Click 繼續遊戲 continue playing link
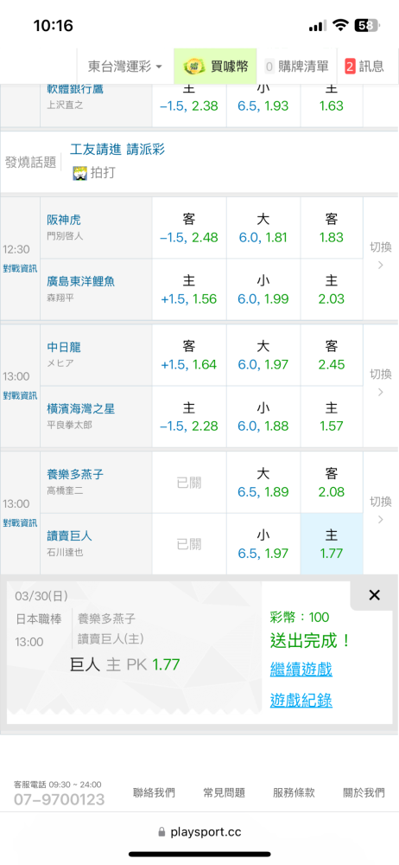This screenshot has width=399, height=865. pos(301,670)
